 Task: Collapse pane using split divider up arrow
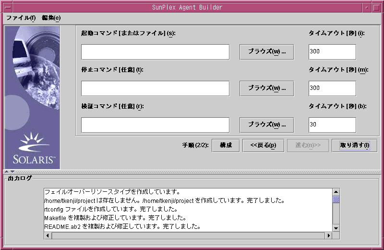[x=7, y=172]
